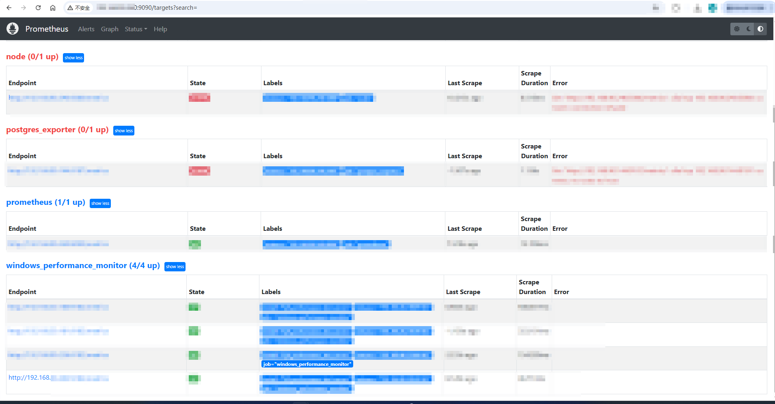Select the half-circle browser-preferred theme button

point(760,29)
